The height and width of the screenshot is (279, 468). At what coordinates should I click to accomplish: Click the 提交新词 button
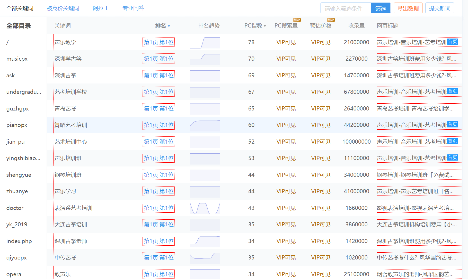(x=440, y=8)
